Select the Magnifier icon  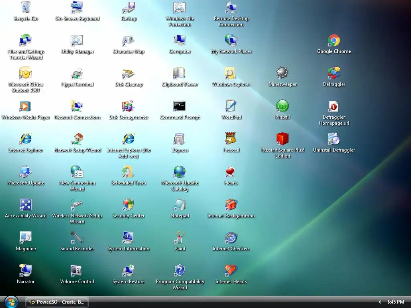pos(26,237)
